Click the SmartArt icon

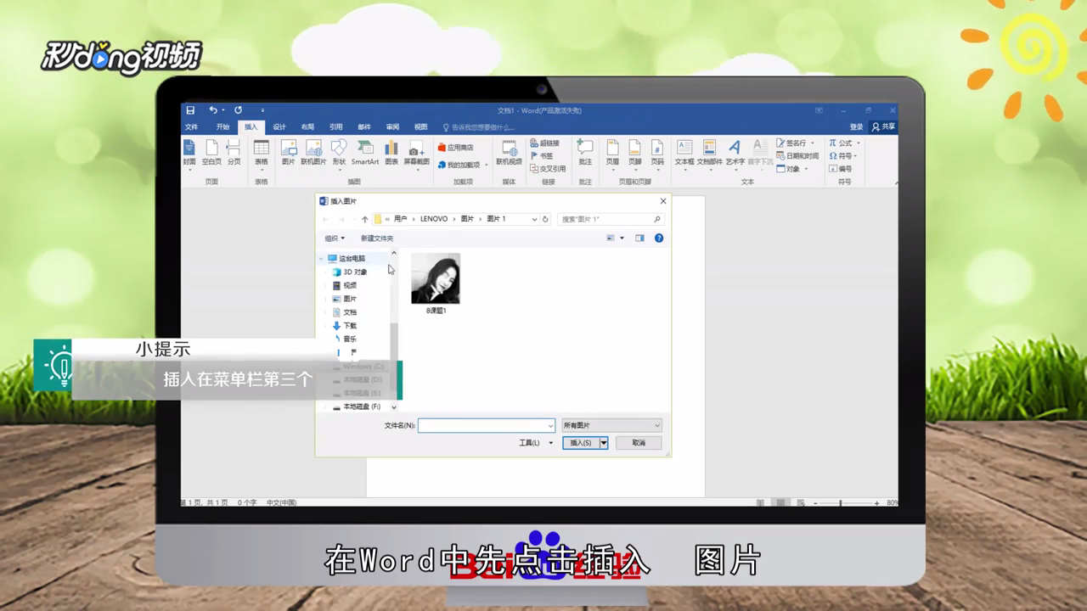(365, 153)
